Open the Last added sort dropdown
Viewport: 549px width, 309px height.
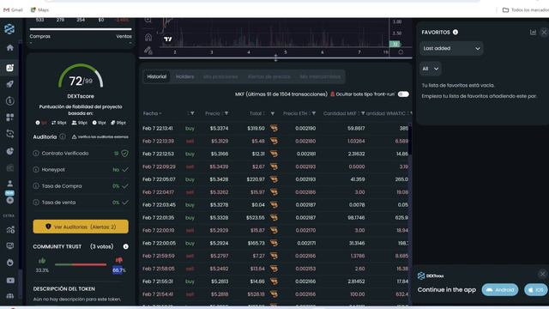point(451,48)
